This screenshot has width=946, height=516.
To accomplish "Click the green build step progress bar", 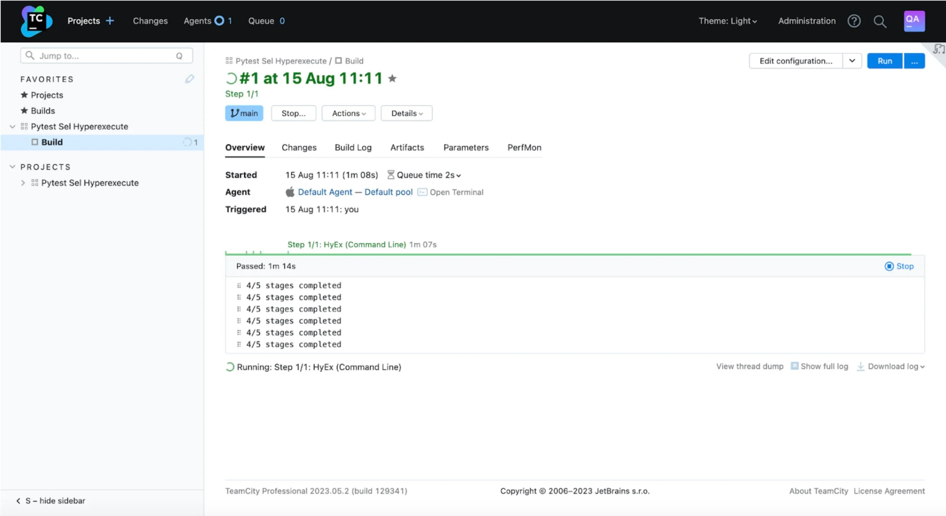I will click(557, 254).
